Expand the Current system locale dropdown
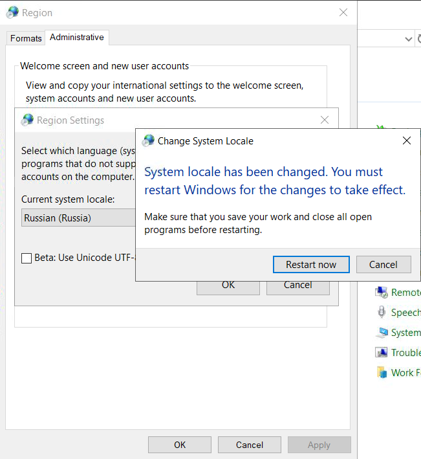Screen dimensions: 421x459 point(78,218)
